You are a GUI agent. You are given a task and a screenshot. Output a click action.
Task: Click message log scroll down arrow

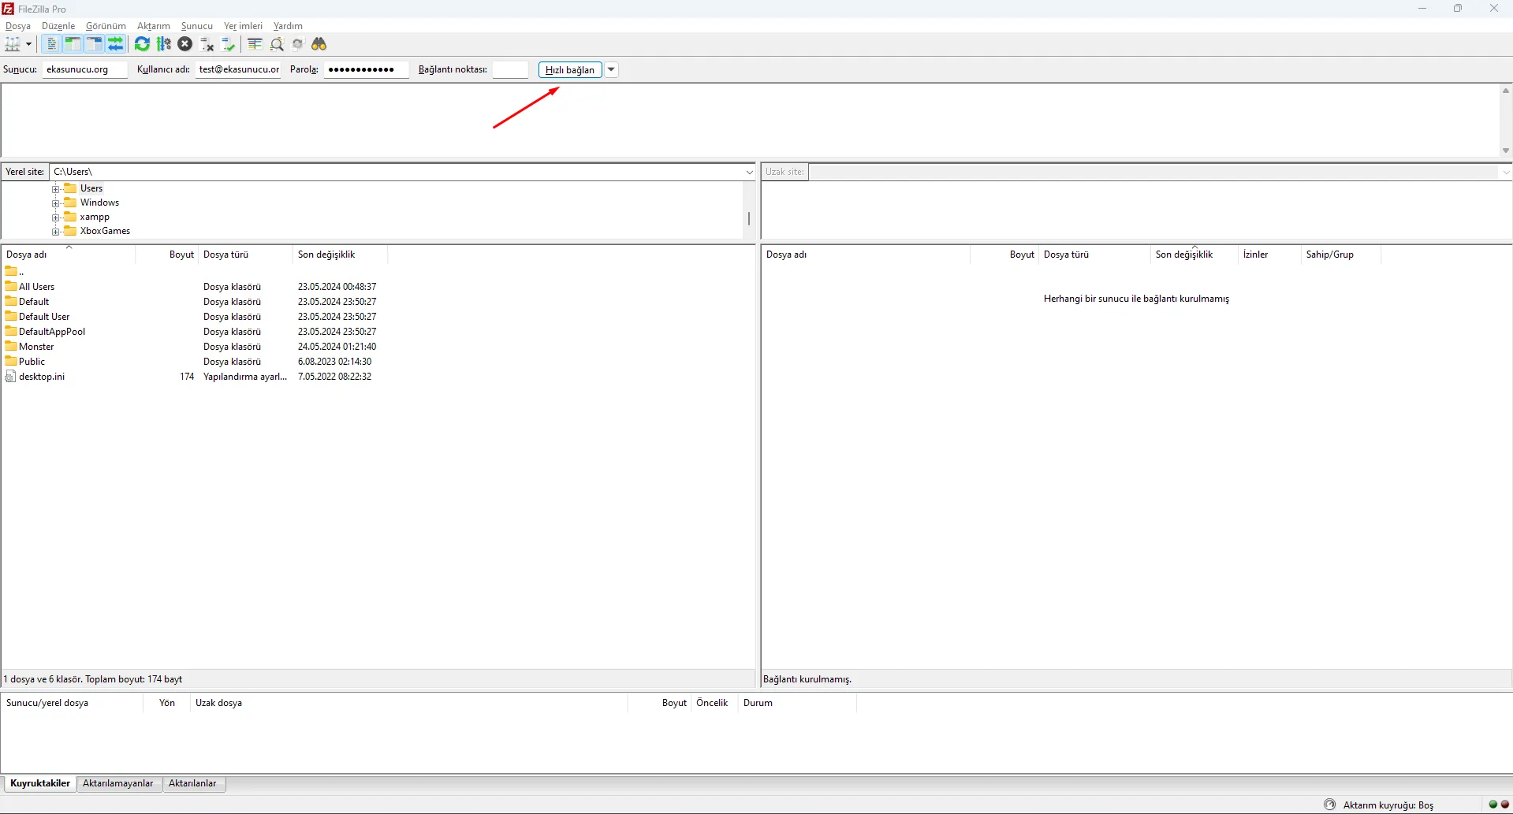point(1505,151)
